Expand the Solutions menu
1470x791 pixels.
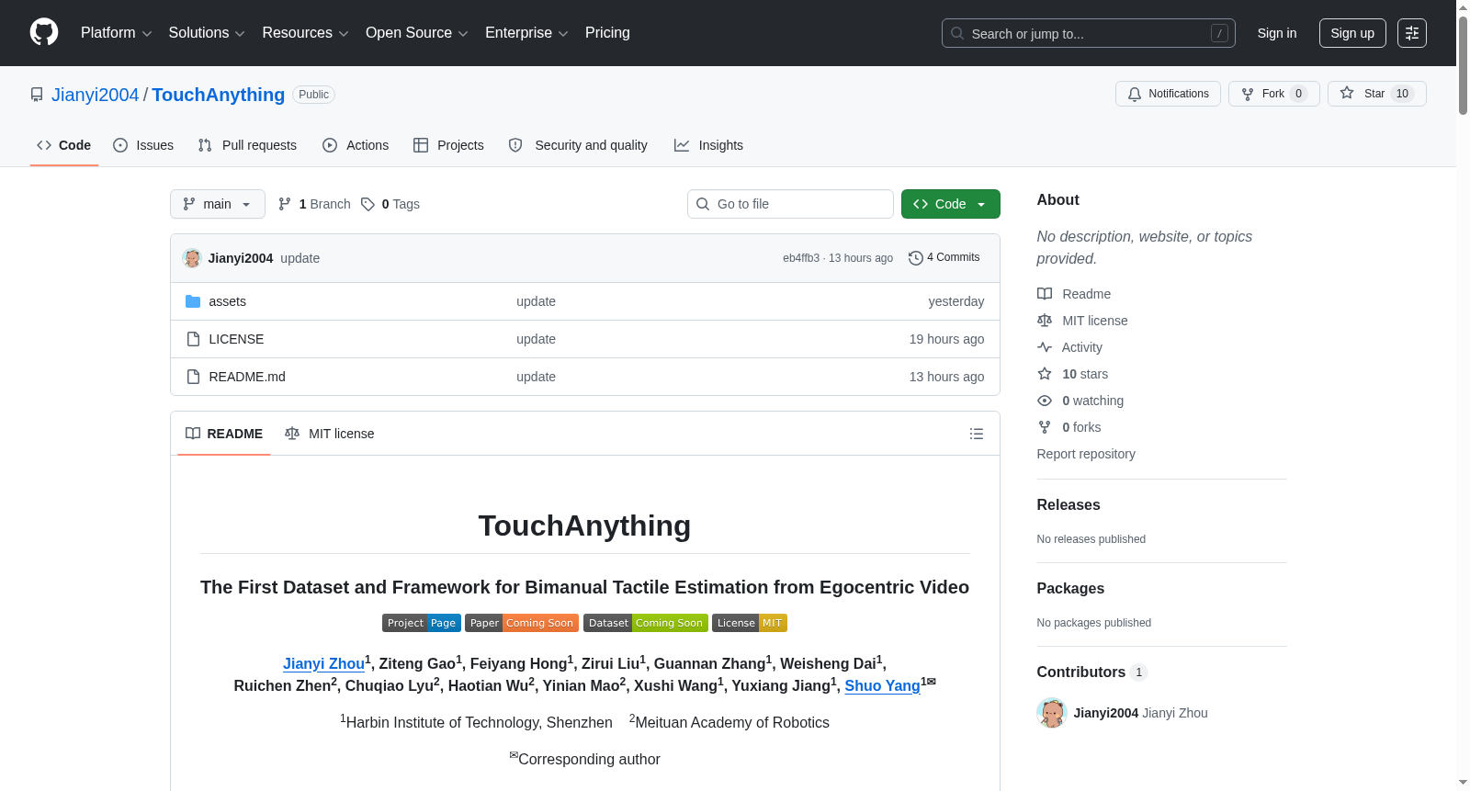[207, 33]
